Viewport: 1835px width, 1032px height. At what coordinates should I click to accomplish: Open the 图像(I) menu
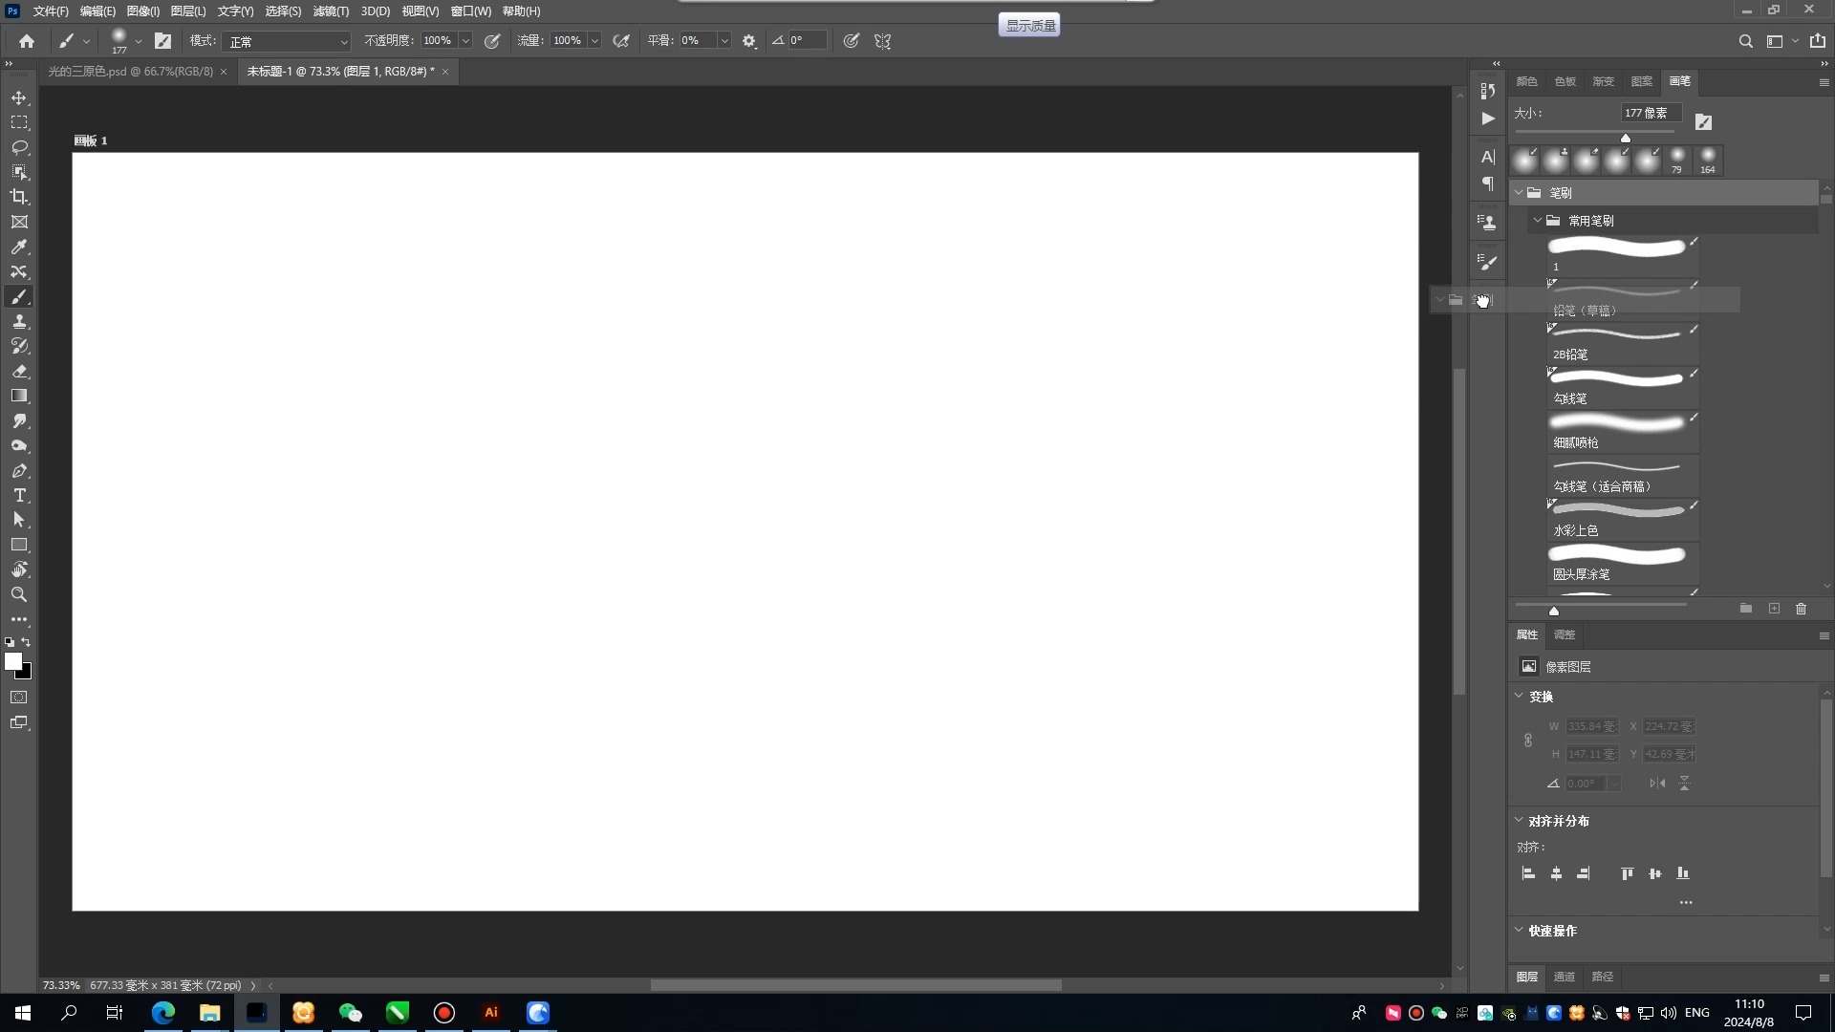pyautogui.click(x=142, y=11)
